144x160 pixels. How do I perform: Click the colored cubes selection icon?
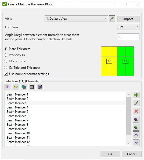(16, 87)
